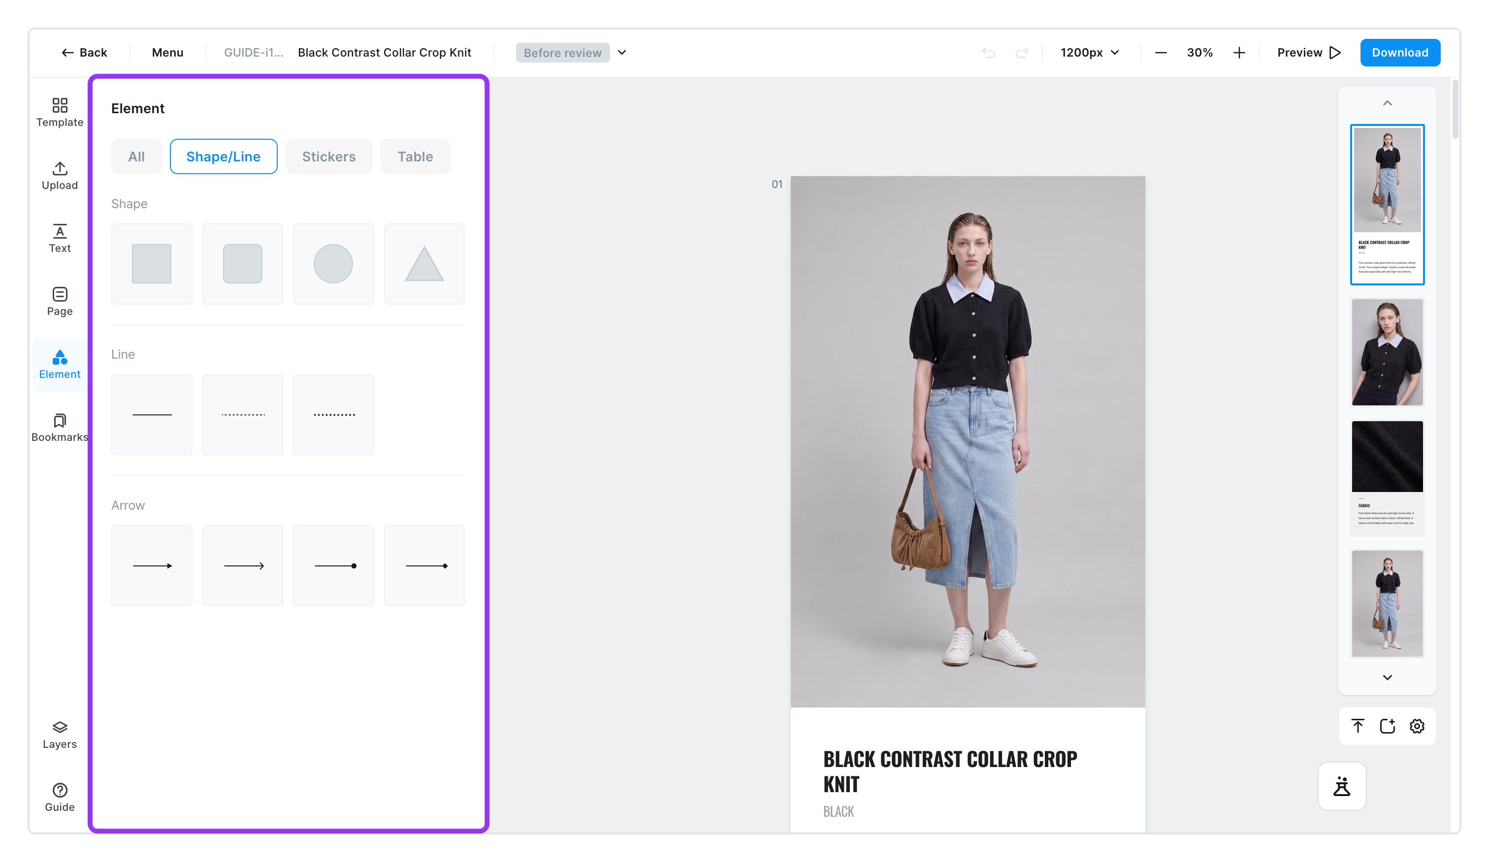Insert the square shape
Viewport: 1489px width, 862px height.
(x=152, y=264)
